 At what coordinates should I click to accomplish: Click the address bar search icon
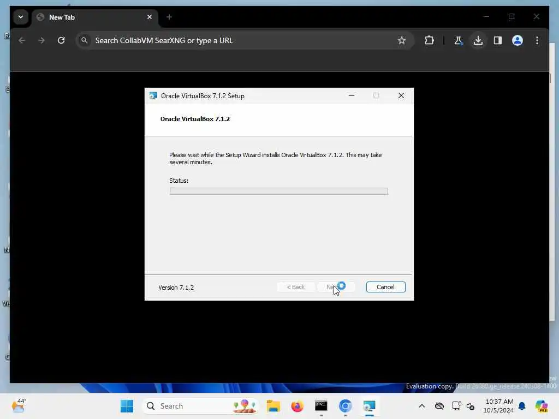[x=84, y=40]
